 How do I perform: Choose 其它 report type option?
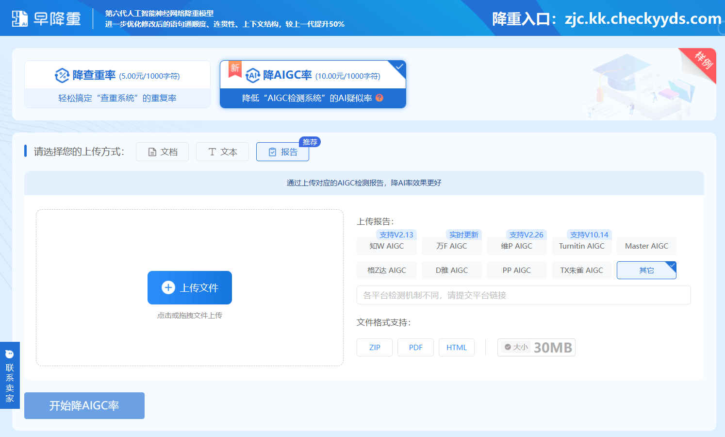click(x=646, y=270)
